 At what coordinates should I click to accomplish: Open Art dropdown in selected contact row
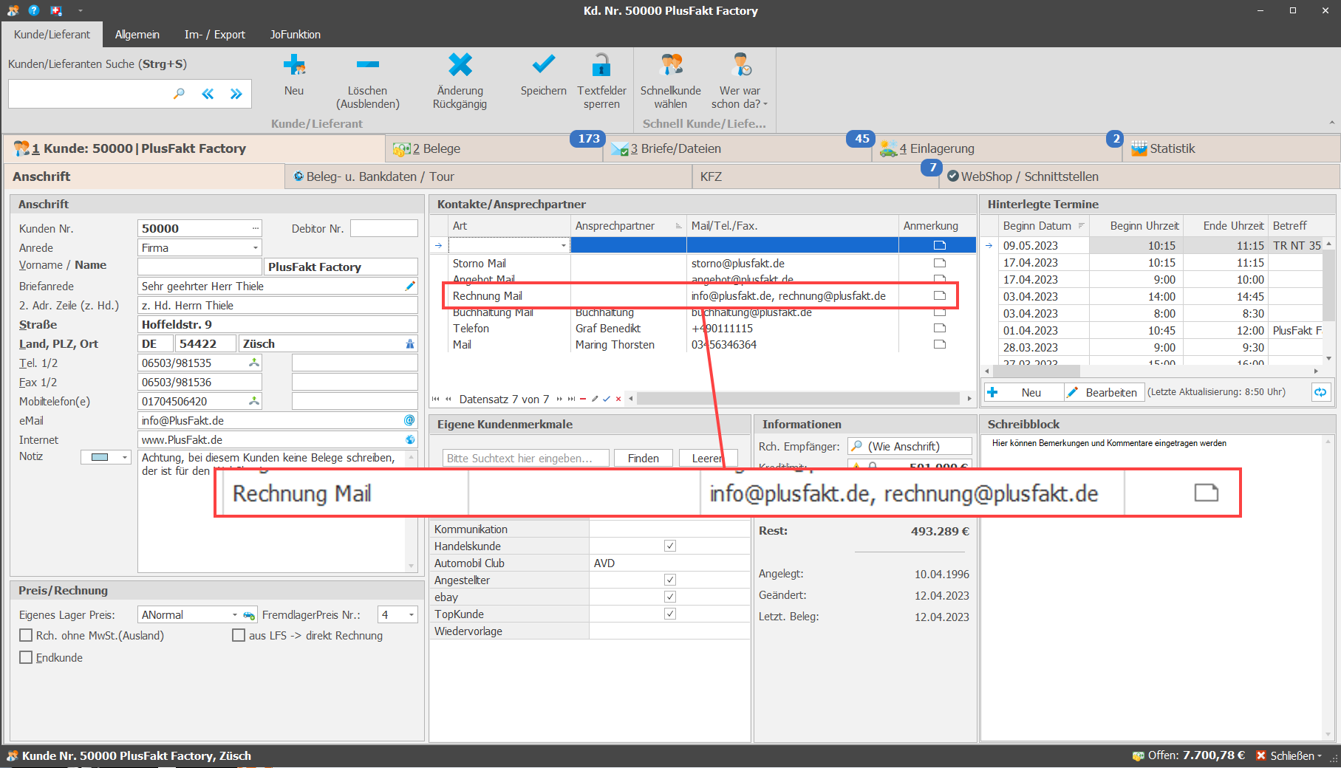[x=564, y=245]
